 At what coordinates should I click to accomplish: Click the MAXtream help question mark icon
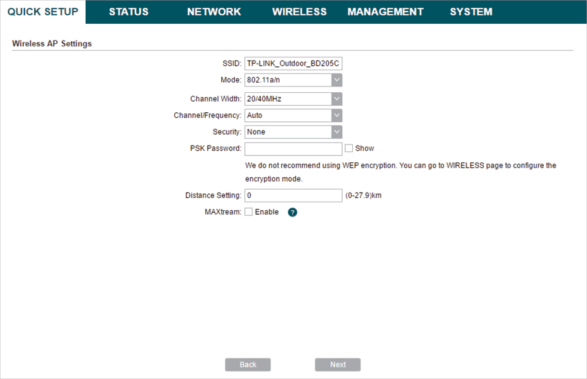point(292,212)
